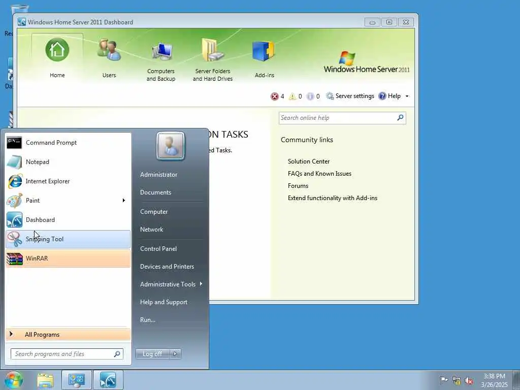Click the search magnifier in Start menu

117,354
